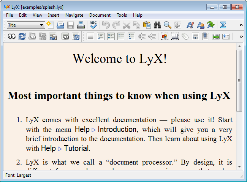Click the vertical scrollbar thumb

(239, 81)
